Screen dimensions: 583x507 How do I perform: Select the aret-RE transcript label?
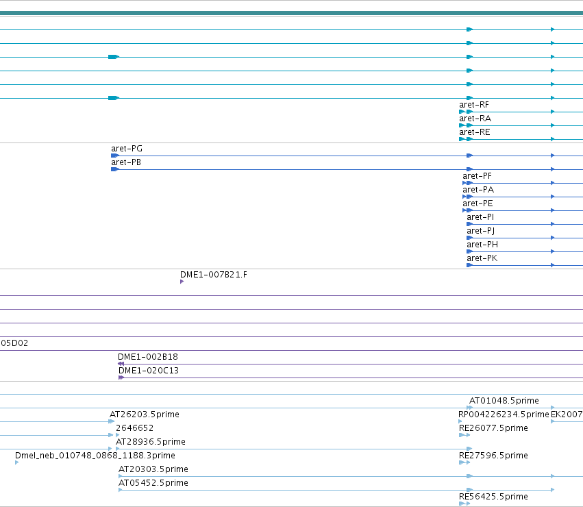[x=475, y=132]
